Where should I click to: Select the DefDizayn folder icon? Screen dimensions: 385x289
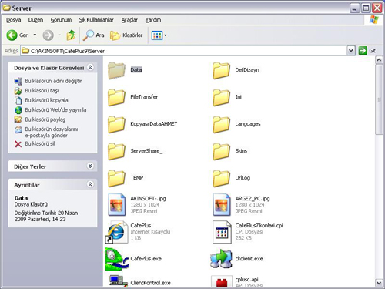click(221, 70)
